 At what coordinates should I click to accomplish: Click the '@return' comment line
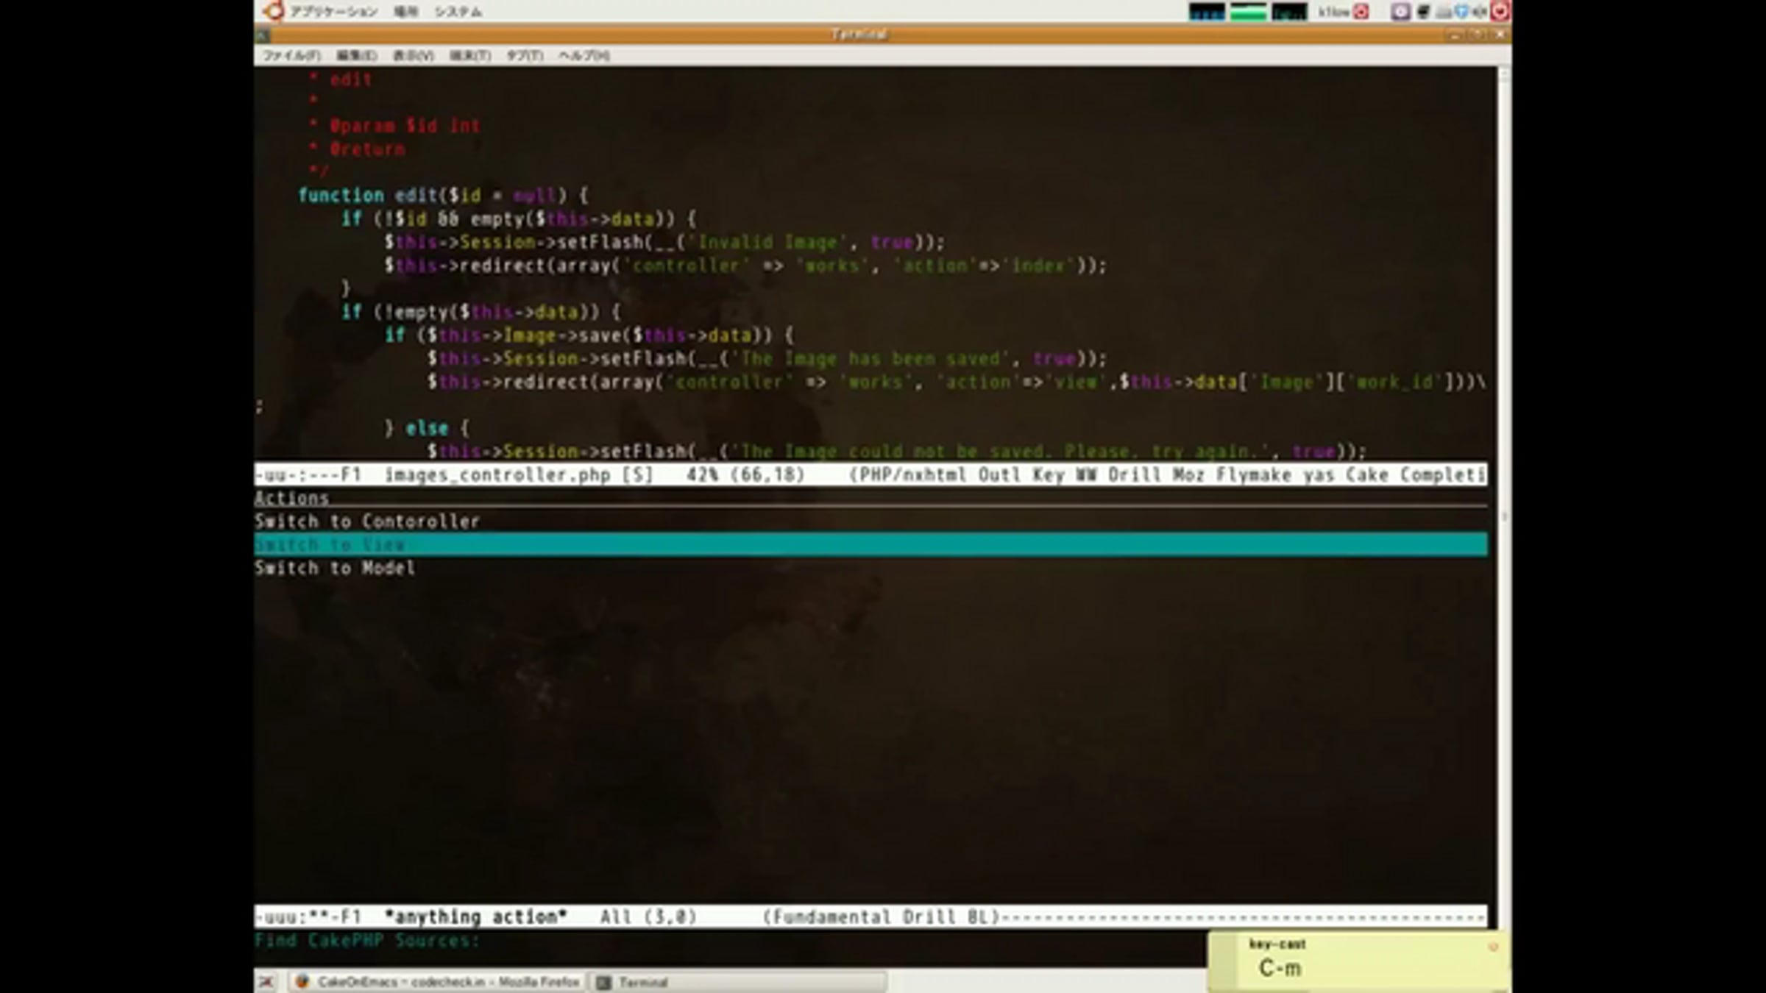point(357,149)
